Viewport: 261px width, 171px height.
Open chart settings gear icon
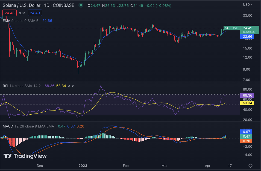pos(250,166)
